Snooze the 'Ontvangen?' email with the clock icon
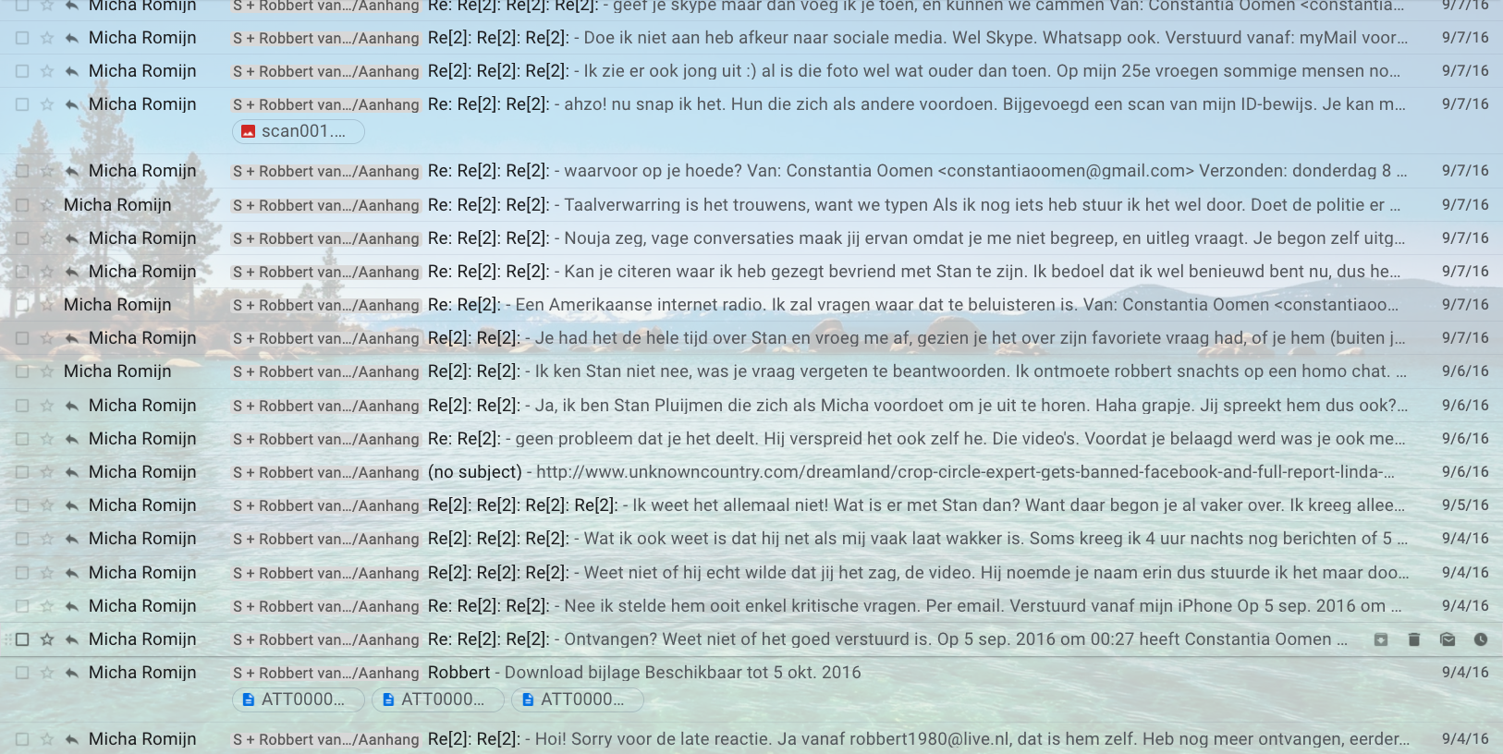The image size is (1503, 754). point(1481,639)
